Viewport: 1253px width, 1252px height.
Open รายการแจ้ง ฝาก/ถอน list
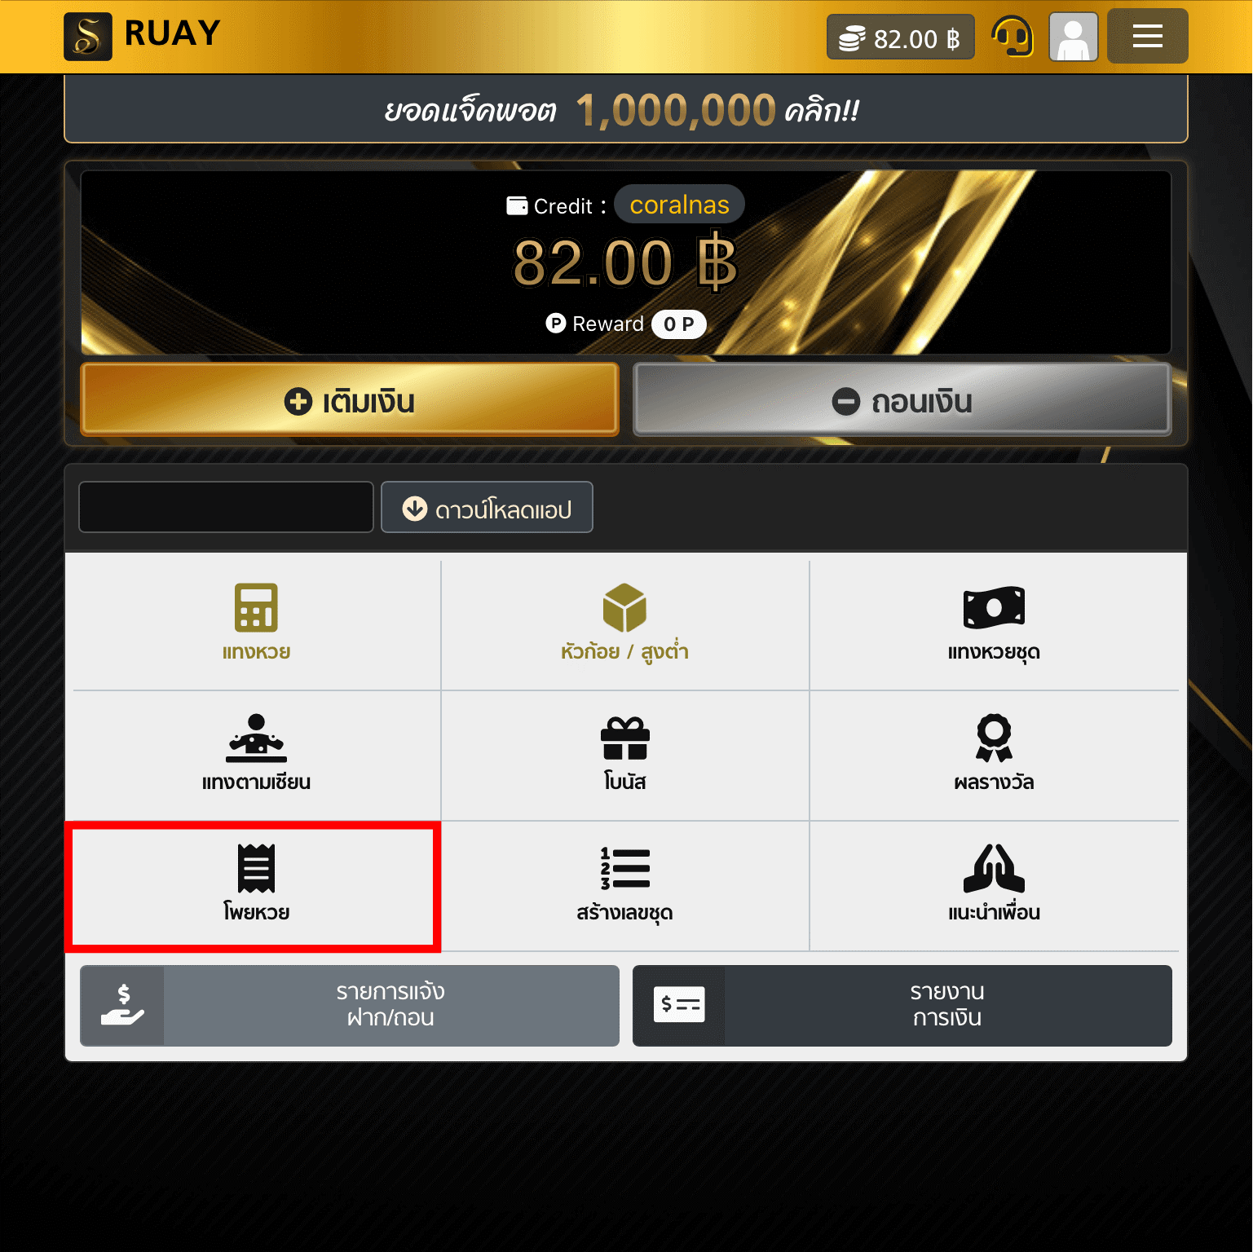(350, 1006)
